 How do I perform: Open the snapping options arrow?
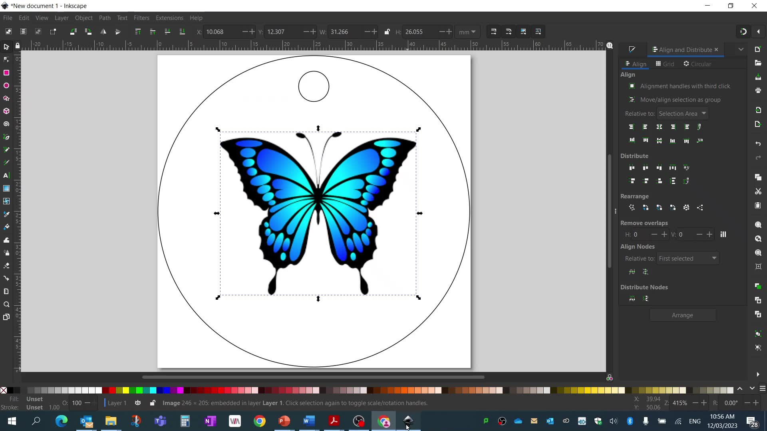tap(758, 32)
